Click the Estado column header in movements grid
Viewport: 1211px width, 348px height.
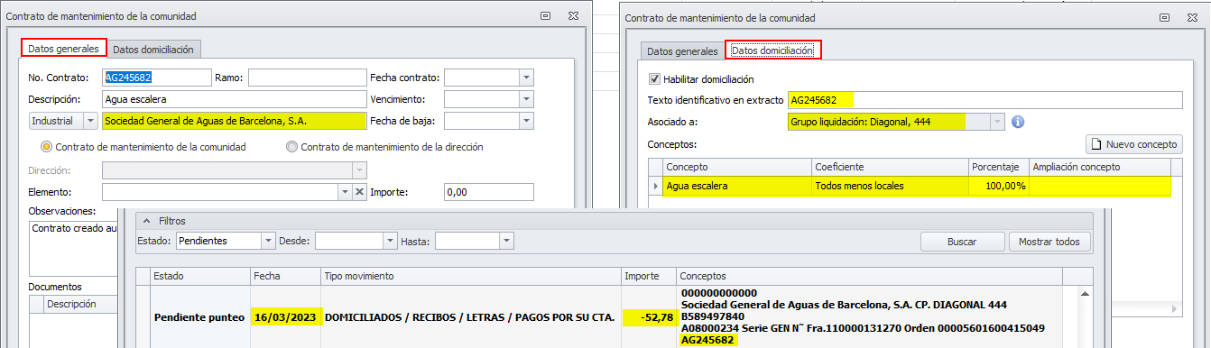199,276
